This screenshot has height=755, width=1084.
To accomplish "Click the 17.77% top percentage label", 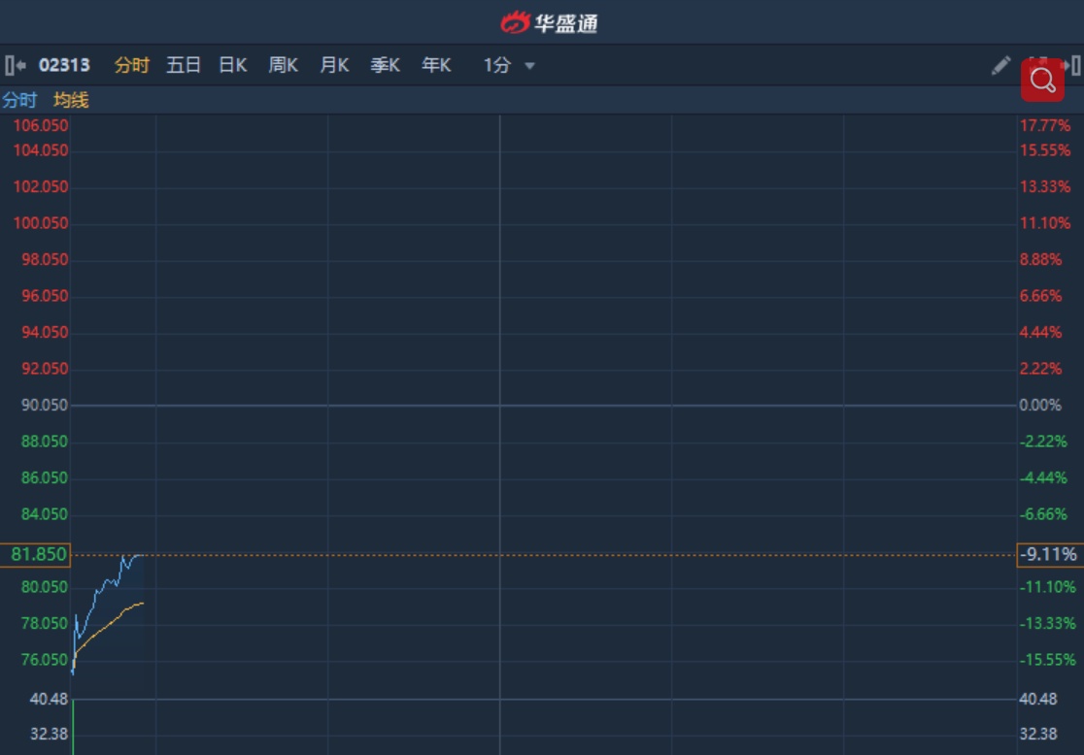I will tap(1044, 126).
